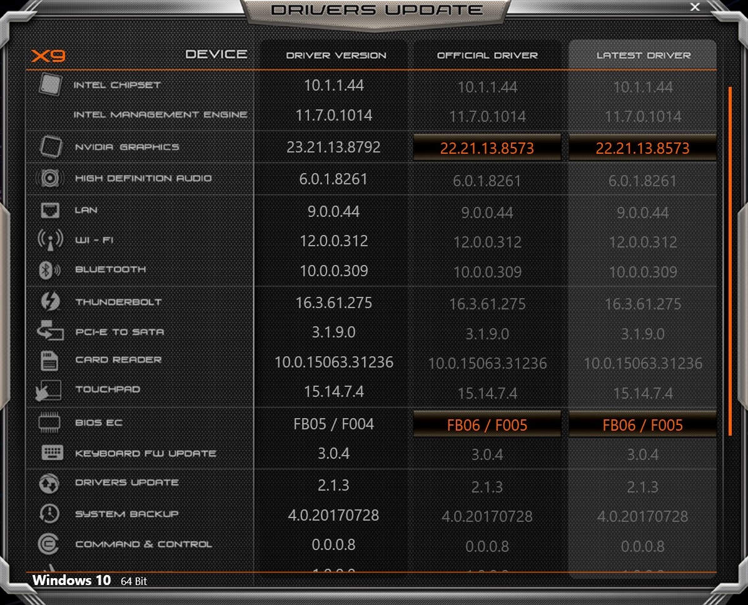This screenshot has width=748, height=605.
Task: Select the NVIDIA Graphics label
Action: tap(127, 147)
